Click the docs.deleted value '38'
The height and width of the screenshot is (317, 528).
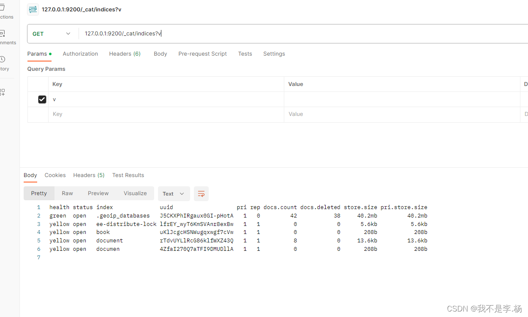[337, 216]
